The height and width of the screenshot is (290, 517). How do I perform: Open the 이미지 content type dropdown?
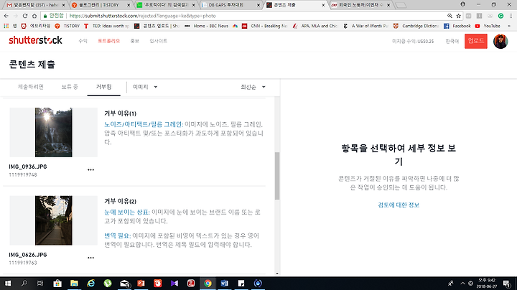coord(145,87)
